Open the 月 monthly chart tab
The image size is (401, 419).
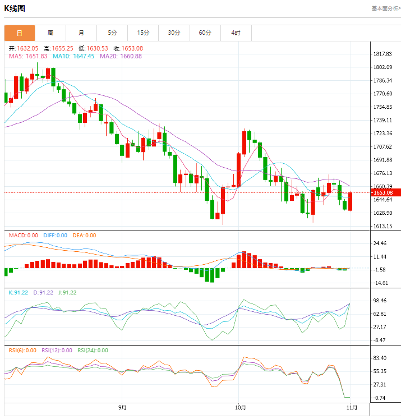coord(81,33)
